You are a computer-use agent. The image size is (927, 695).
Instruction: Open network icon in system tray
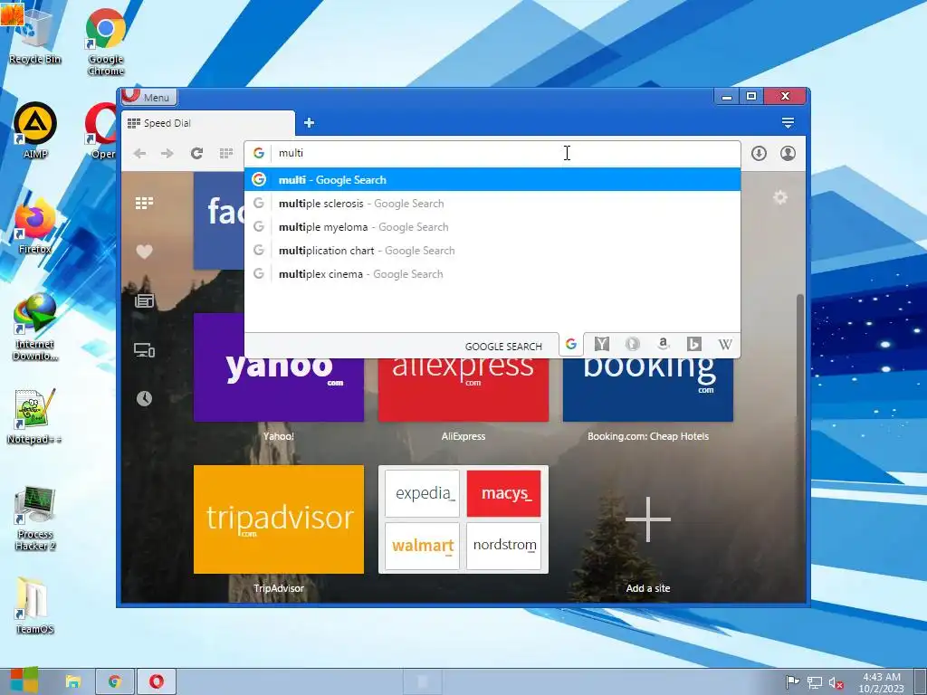pyautogui.click(x=815, y=682)
